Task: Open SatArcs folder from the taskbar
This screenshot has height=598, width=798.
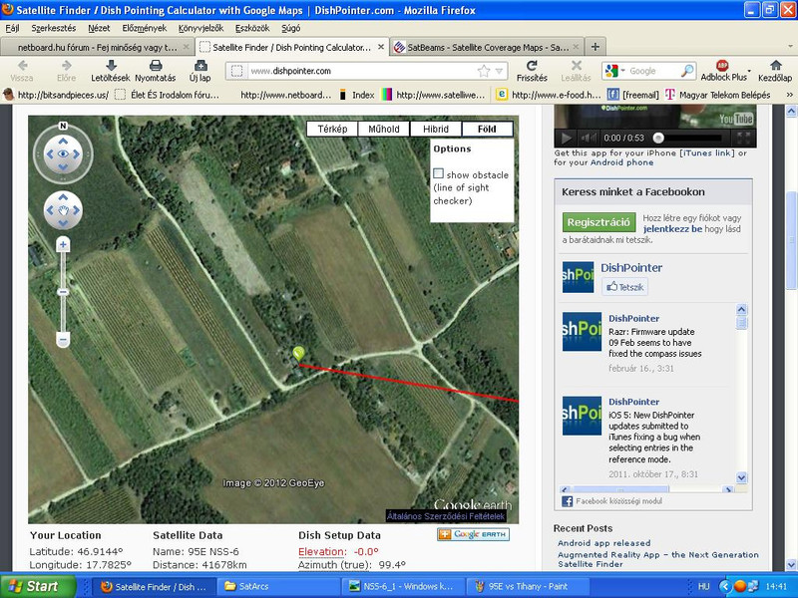Action: pyautogui.click(x=278, y=586)
